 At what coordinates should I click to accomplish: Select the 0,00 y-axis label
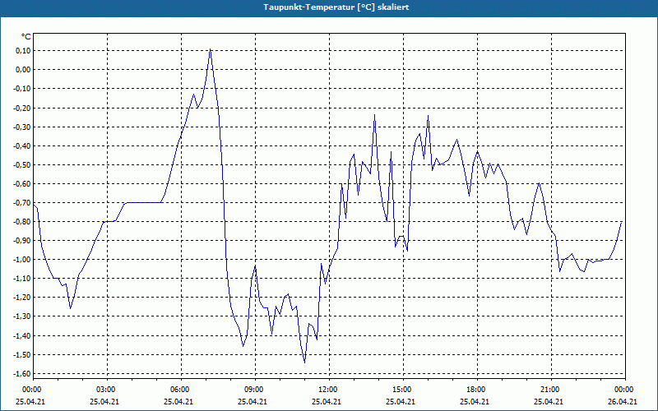click(22, 69)
